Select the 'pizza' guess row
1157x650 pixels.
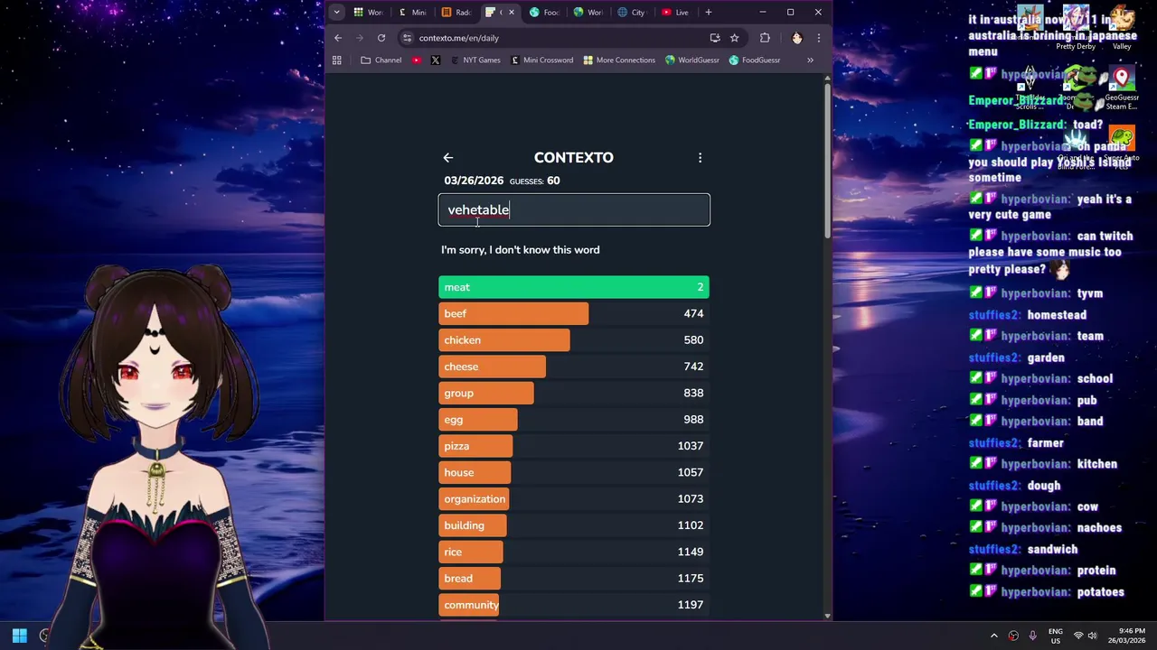pos(574,446)
